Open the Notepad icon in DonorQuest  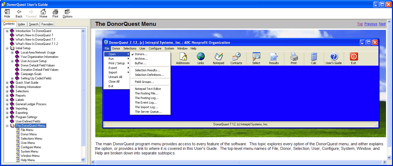point(218,58)
